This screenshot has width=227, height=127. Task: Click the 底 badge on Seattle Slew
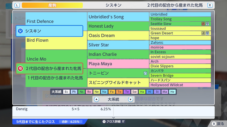tap(203, 24)
